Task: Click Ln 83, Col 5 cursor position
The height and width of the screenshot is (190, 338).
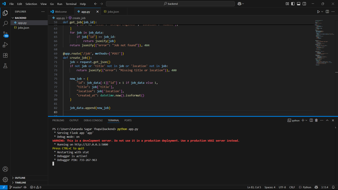Action: 254,187
